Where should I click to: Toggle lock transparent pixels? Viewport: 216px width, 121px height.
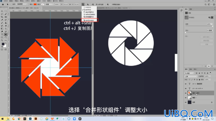pyautogui.click(x=190, y=79)
